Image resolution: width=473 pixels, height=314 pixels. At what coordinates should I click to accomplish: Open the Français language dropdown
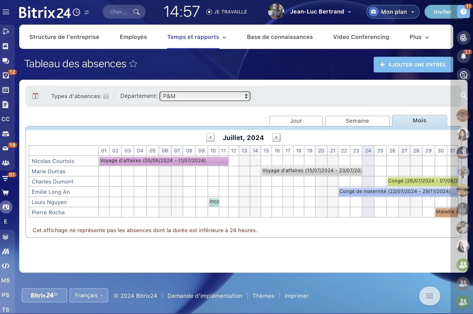click(x=89, y=295)
